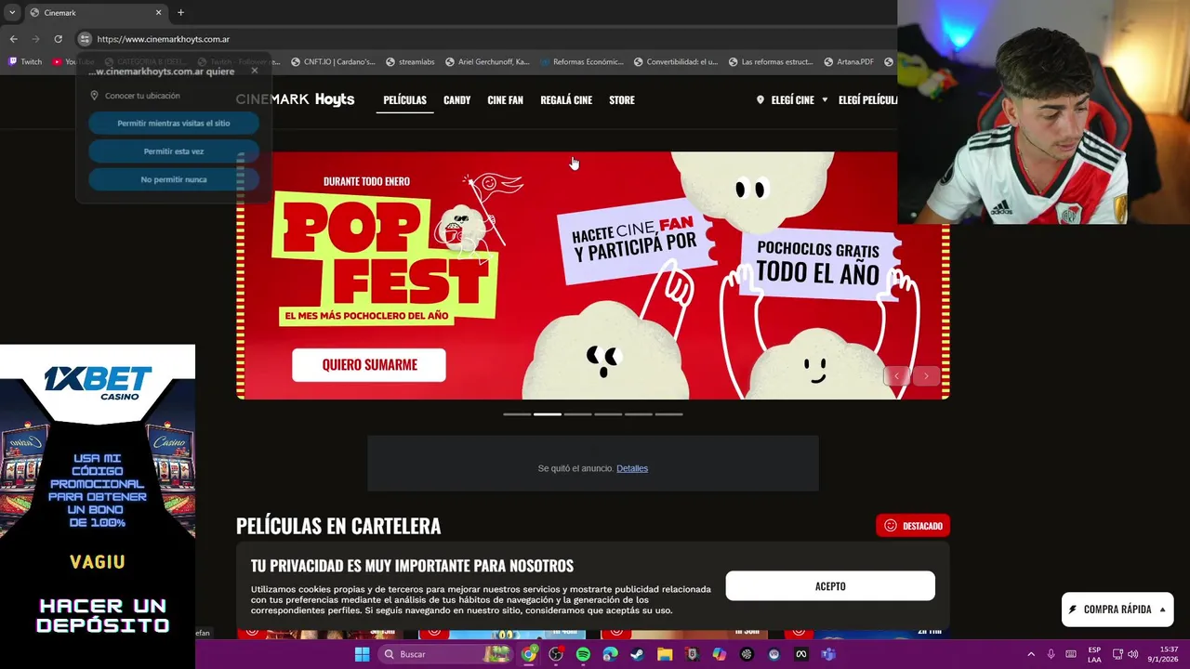The height and width of the screenshot is (669, 1190).
Task: Click the touch keyboard tray icon
Action: (1071, 654)
